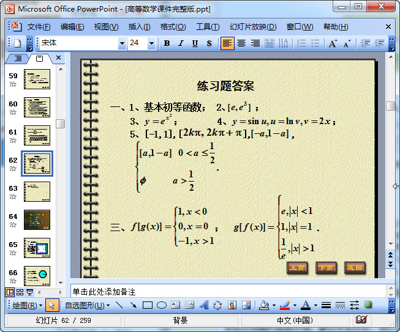Screen dimensions: 400x332
Task: Click the change text direction icon
Action: [x=283, y=43]
